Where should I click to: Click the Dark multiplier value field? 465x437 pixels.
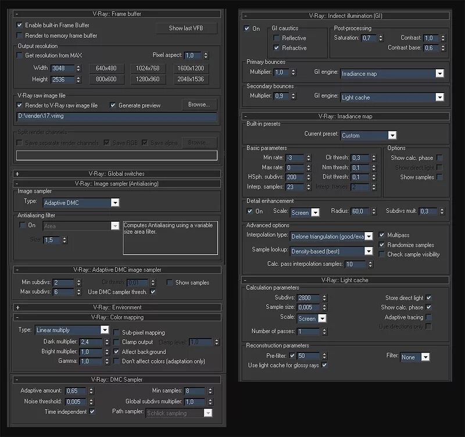pos(91,342)
